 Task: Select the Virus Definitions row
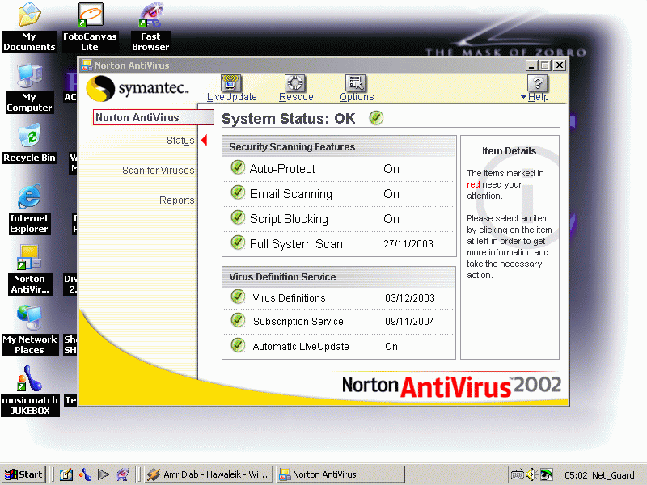(339, 297)
